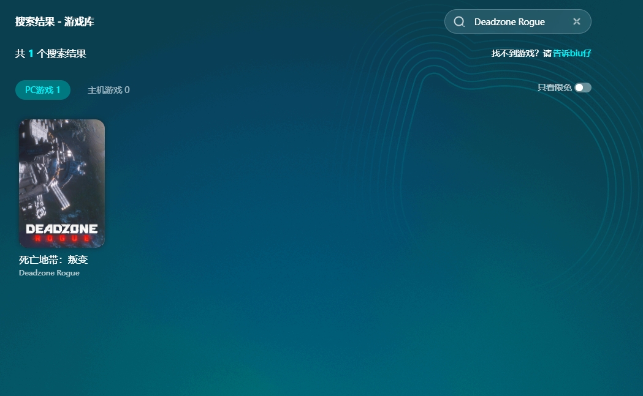Click the DEADZONE ROGUE logo on cover art
643x396 pixels.
tap(62, 233)
